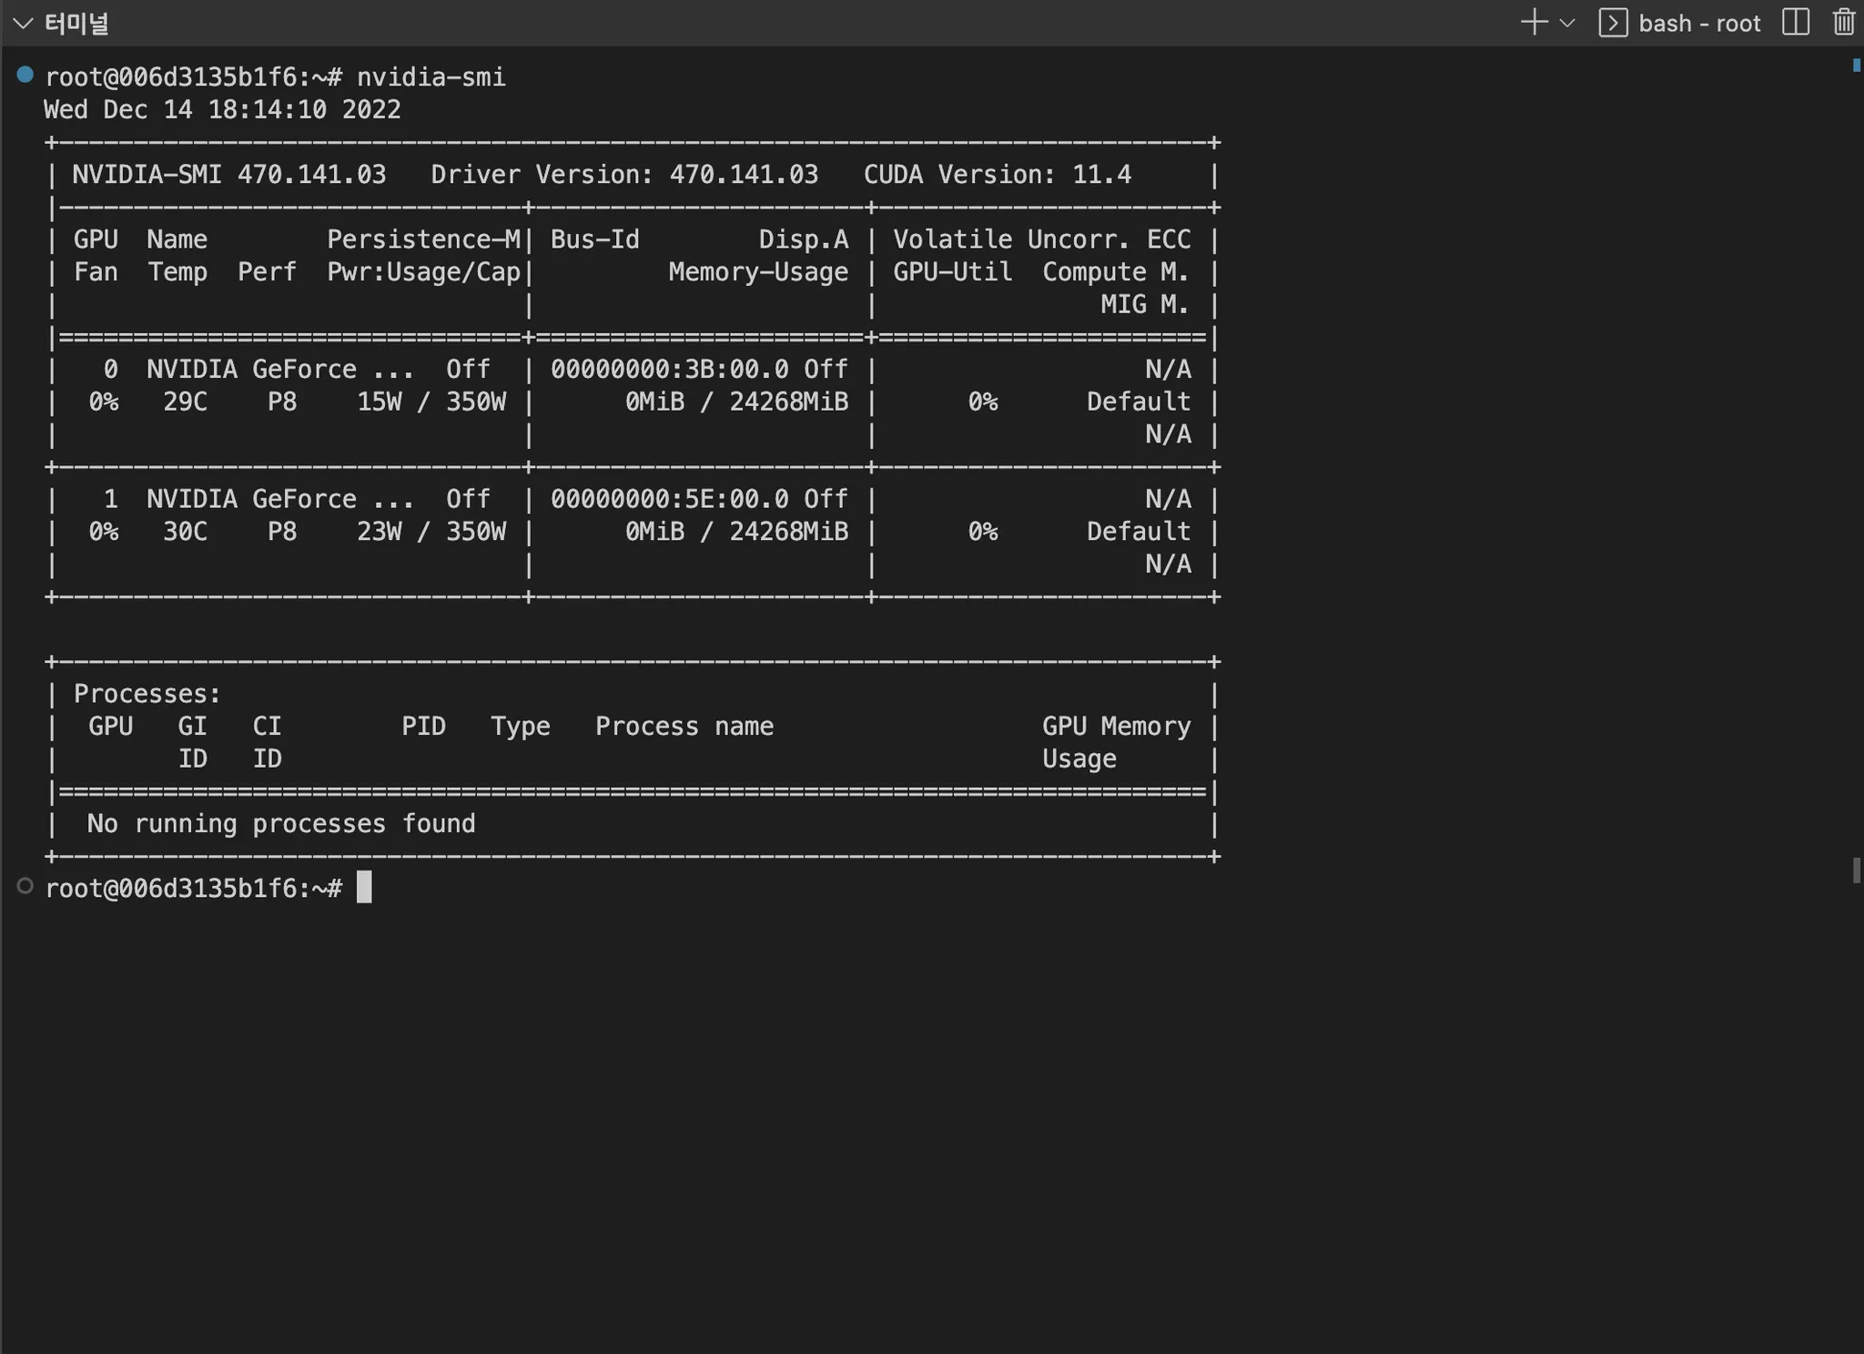Click hollow circle decoration at last prompt
The width and height of the screenshot is (1864, 1354).
click(25, 886)
